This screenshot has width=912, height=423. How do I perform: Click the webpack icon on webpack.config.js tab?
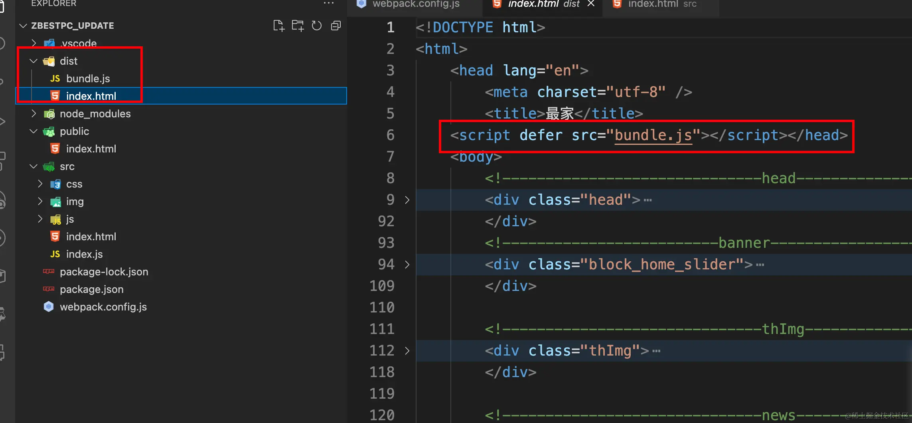coord(361,4)
